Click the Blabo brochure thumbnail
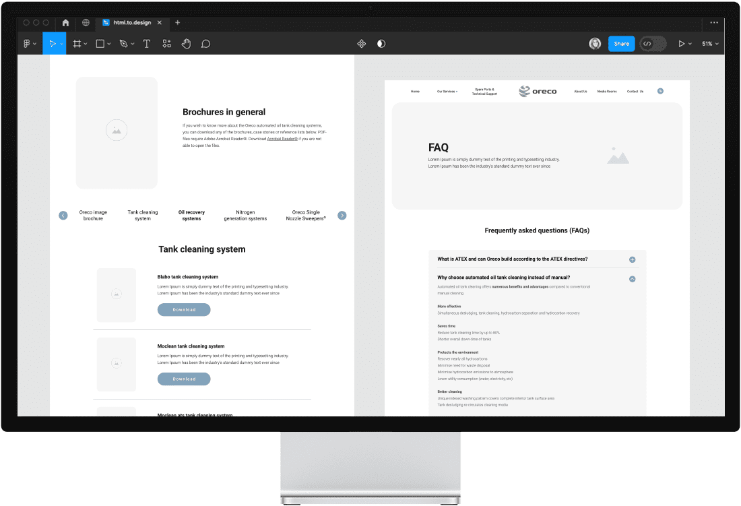The image size is (741, 506). 117,295
